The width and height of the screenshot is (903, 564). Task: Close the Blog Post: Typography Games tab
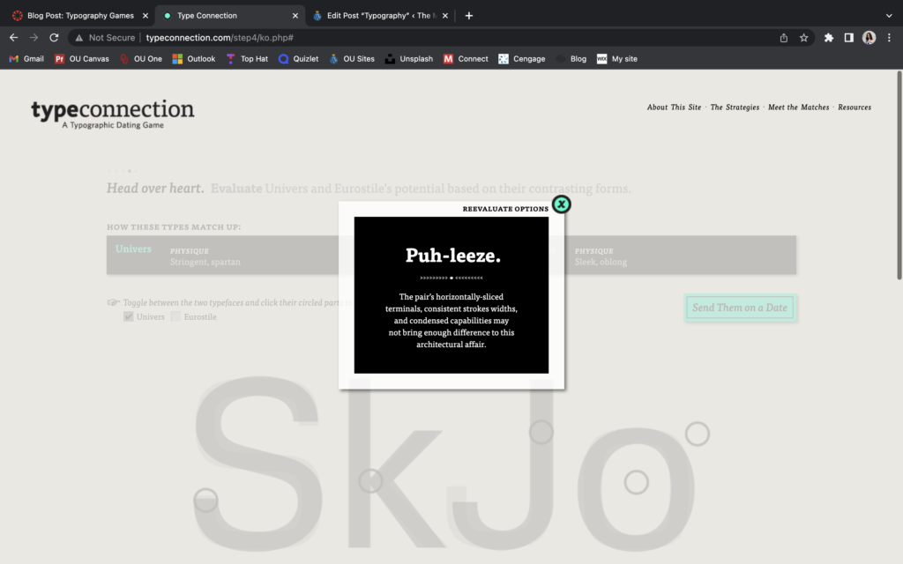point(146,16)
